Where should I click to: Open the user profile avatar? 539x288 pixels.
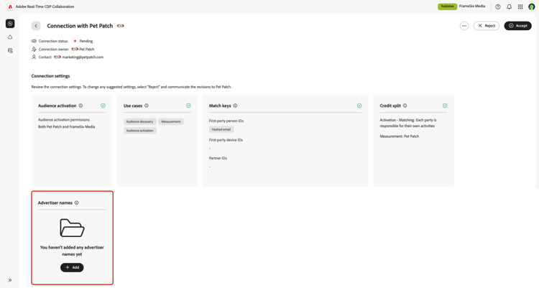tap(531, 6)
